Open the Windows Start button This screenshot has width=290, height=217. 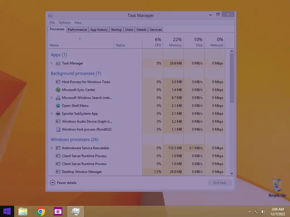coord(7,211)
